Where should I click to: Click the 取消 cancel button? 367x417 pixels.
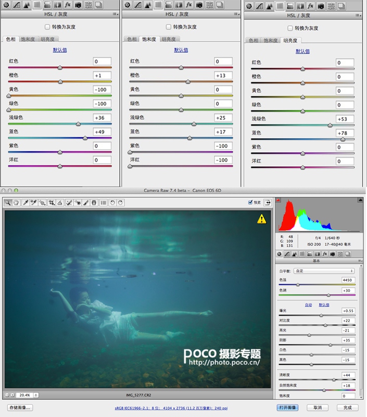coord(318,408)
